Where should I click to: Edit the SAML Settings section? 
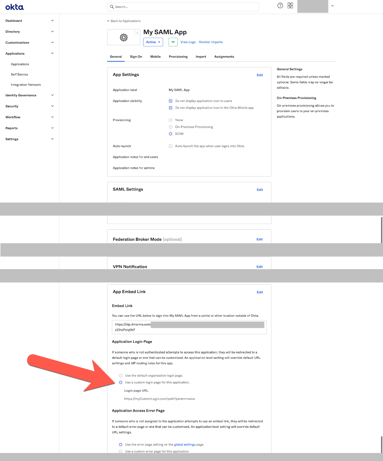pyautogui.click(x=260, y=190)
